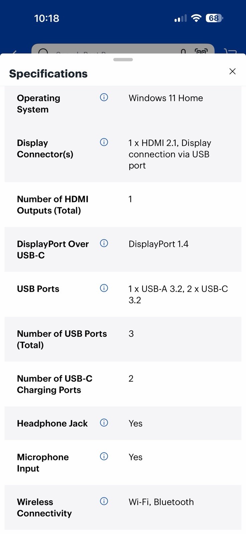Image resolution: width=246 pixels, height=534 pixels.
Task: Tap the partially hidden search field
Action: (x=123, y=49)
